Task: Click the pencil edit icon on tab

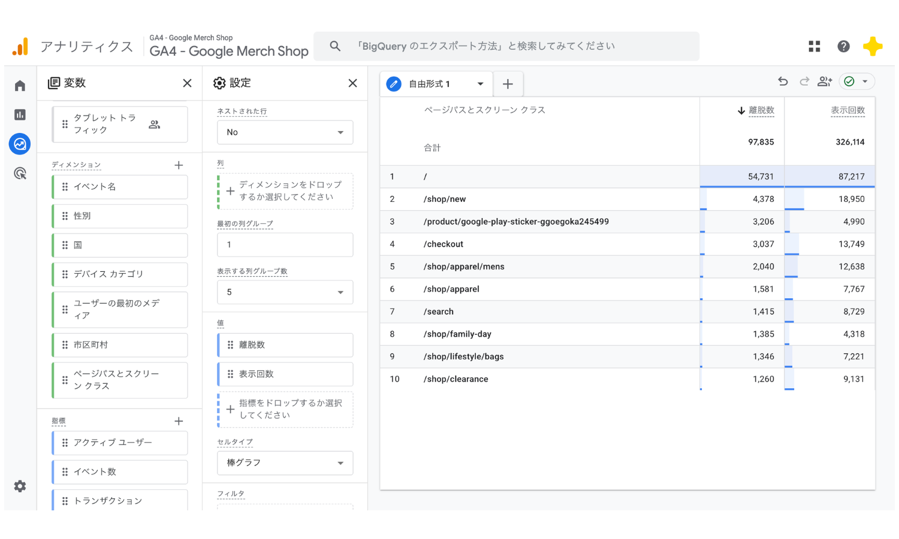Action: 394,84
